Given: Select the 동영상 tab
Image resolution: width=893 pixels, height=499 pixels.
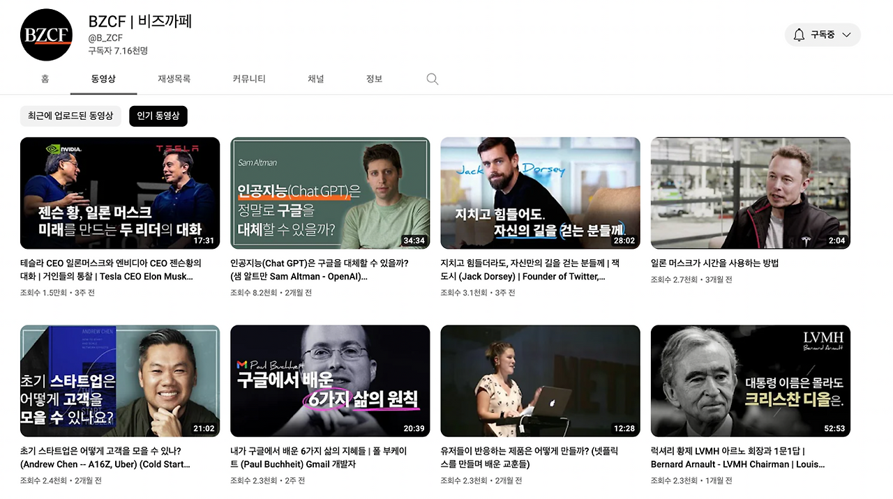Looking at the screenshot, I should click(x=103, y=79).
